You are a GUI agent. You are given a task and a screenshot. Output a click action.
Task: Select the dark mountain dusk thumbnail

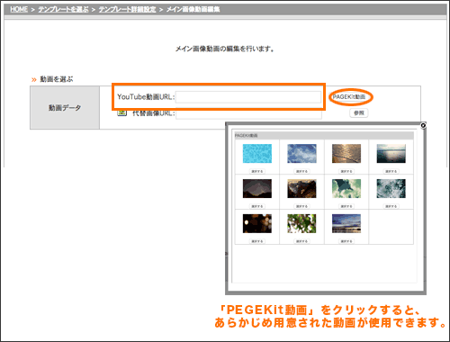[x=257, y=189]
